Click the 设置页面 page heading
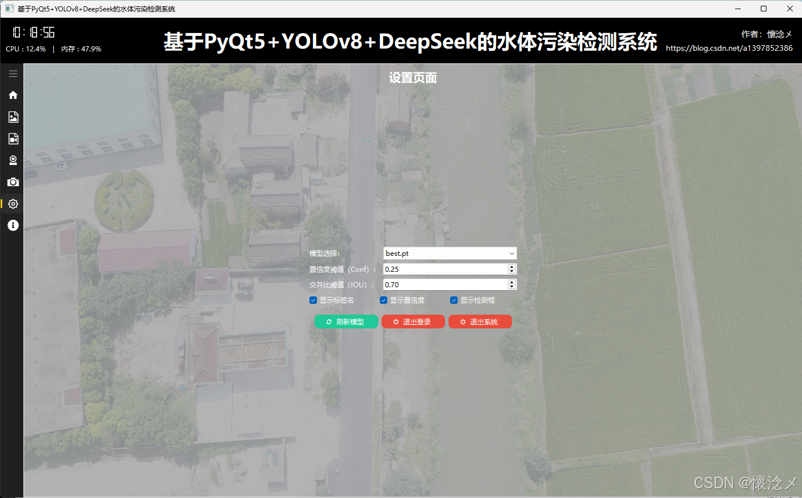The height and width of the screenshot is (498, 802). [x=412, y=78]
